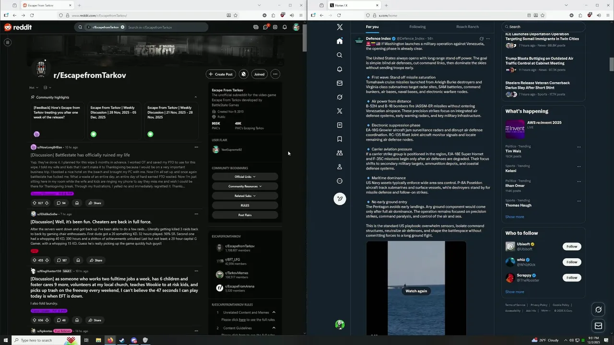
Task: Open Reddit user avatar menu in header
Action: pos(296,27)
